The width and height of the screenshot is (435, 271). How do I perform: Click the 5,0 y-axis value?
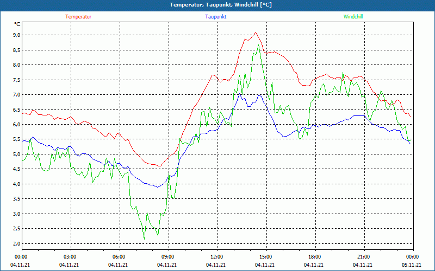pyautogui.click(x=17, y=154)
